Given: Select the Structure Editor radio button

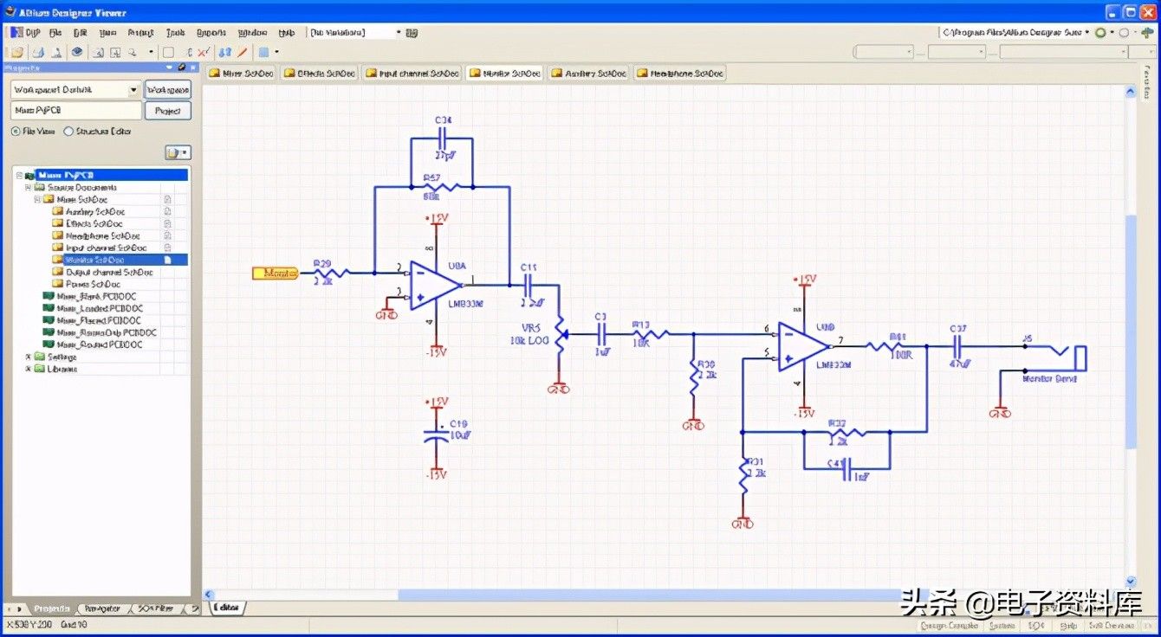Looking at the screenshot, I should point(69,132).
